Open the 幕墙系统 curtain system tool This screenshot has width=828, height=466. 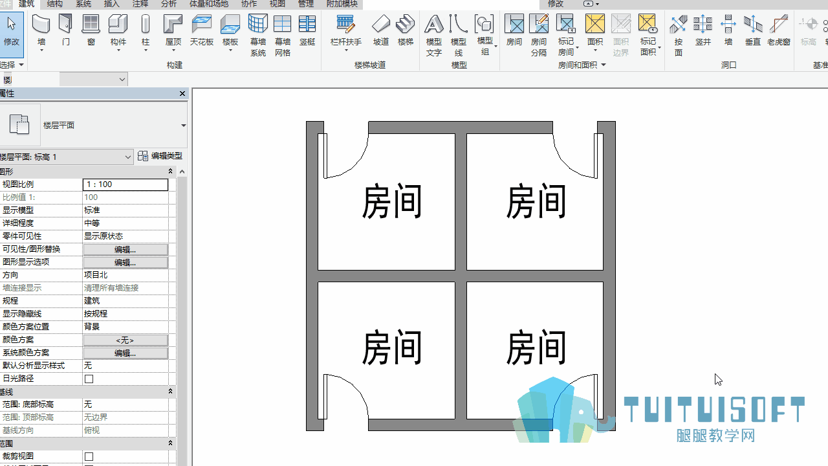pos(258,36)
